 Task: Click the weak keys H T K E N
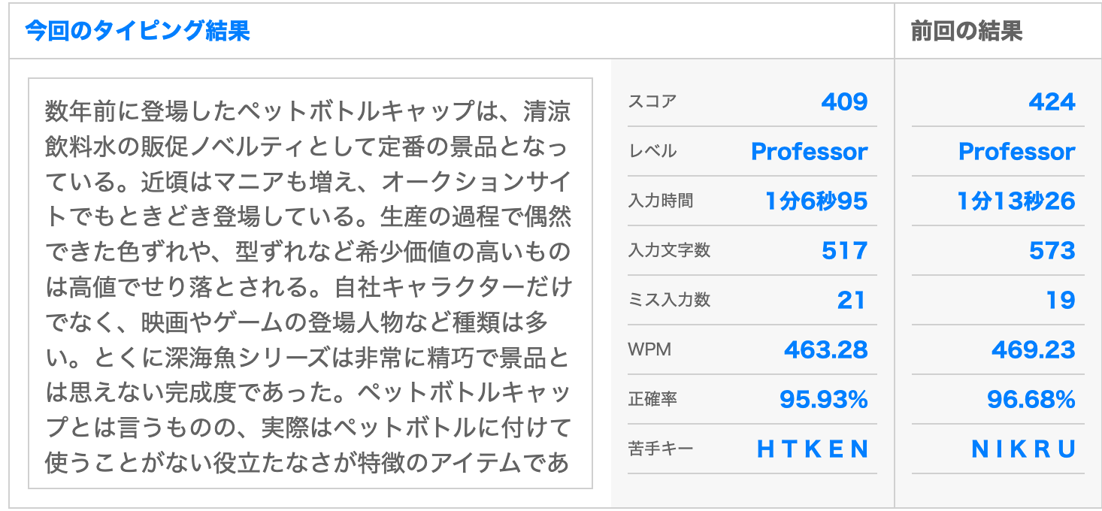pyautogui.click(x=813, y=449)
